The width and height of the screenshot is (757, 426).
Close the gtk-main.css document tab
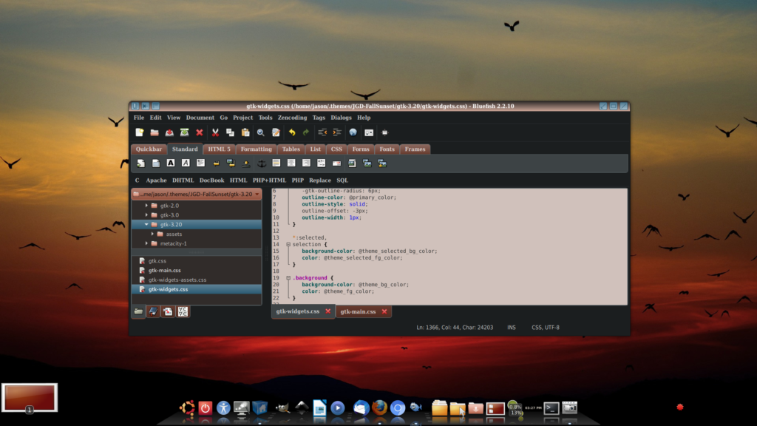tap(384, 311)
